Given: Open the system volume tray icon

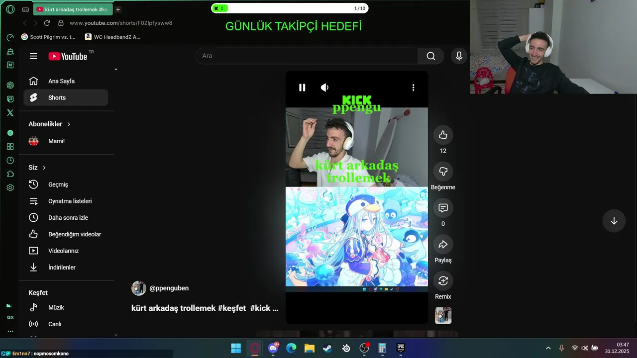Looking at the screenshot, I should pos(585,348).
